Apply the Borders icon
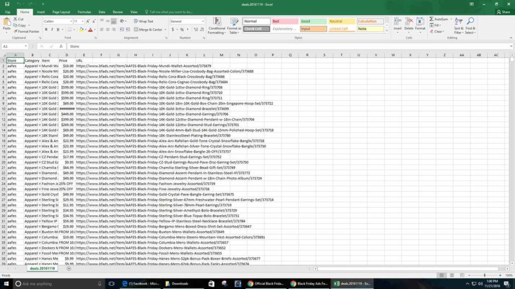Screen dimensions: 515x289 (69, 30)
